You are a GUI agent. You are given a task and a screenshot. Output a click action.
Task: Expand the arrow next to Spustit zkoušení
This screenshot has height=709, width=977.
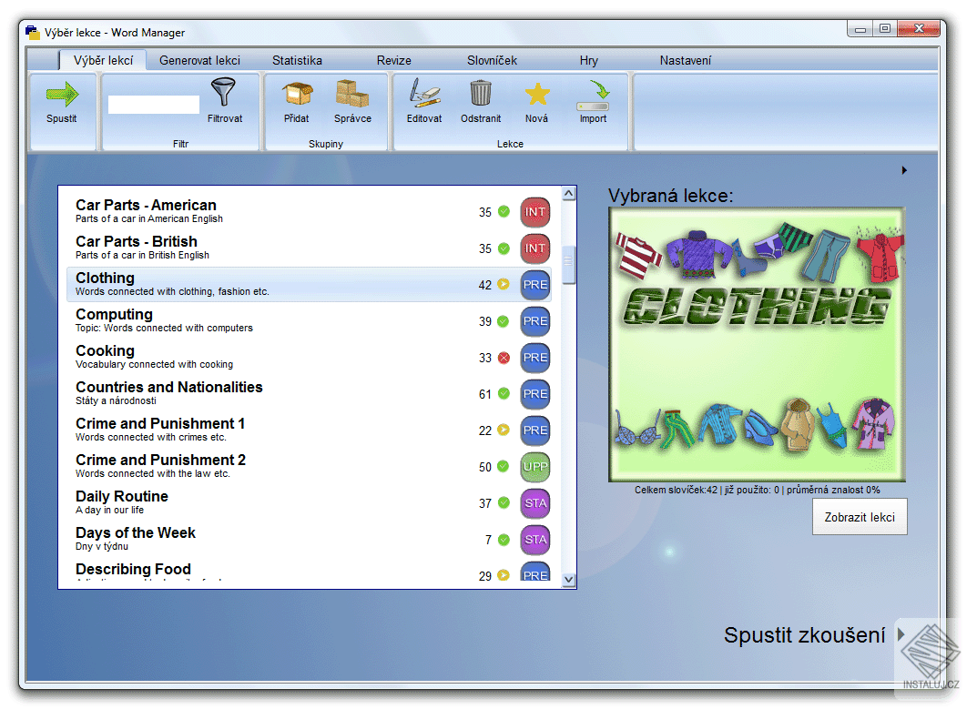(x=901, y=635)
